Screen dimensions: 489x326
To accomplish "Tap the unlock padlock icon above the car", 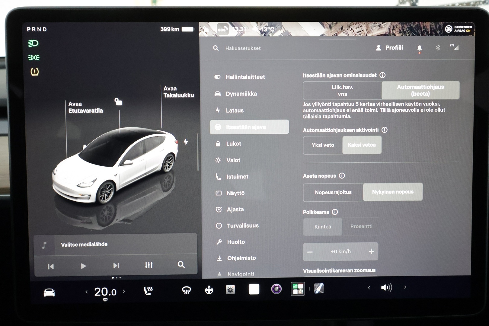I will [x=118, y=102].
